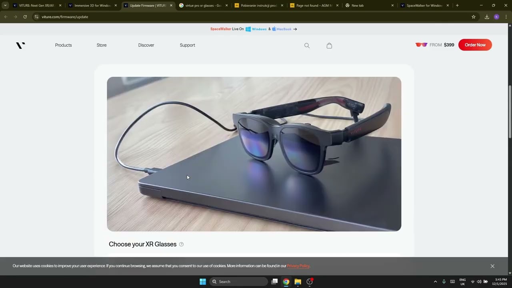Open Chrome from the taskbar
Viewport: 512px width, 288px height.
point(286,282)
